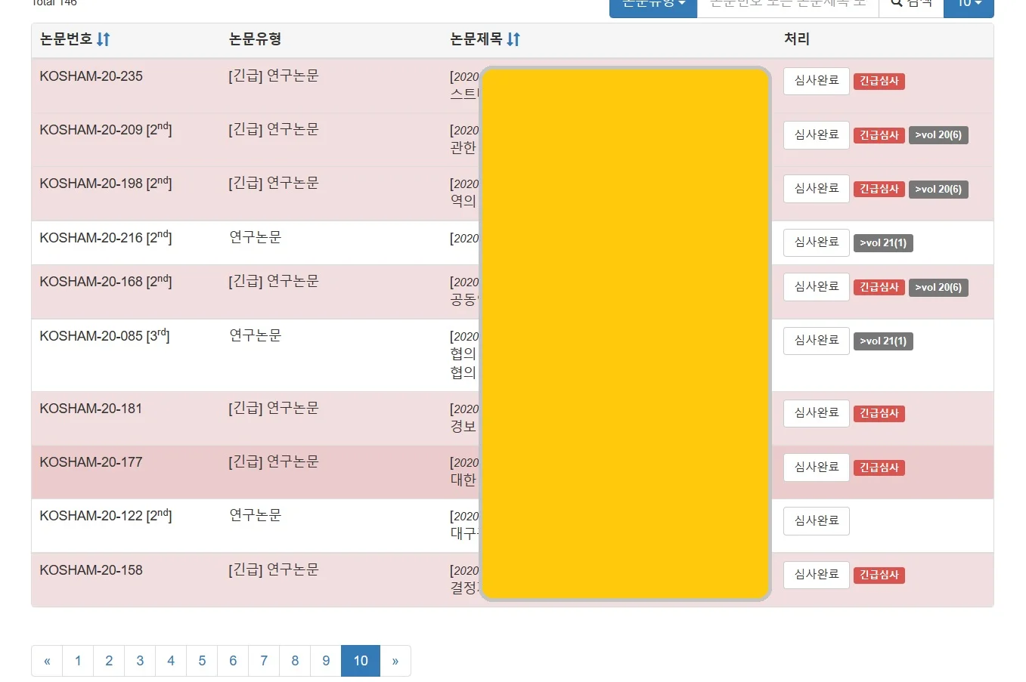Screen dimensions: 1026x682
Task: Click the >vol 20(6) badge for KOSHAM-20-168
Action: point(938,287)
